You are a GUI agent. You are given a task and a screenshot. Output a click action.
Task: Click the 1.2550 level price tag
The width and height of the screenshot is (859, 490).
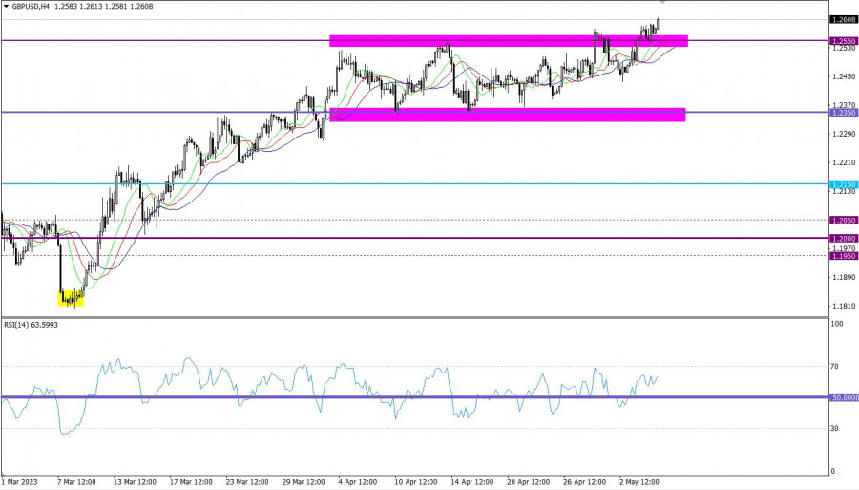(x=843, y=41)
